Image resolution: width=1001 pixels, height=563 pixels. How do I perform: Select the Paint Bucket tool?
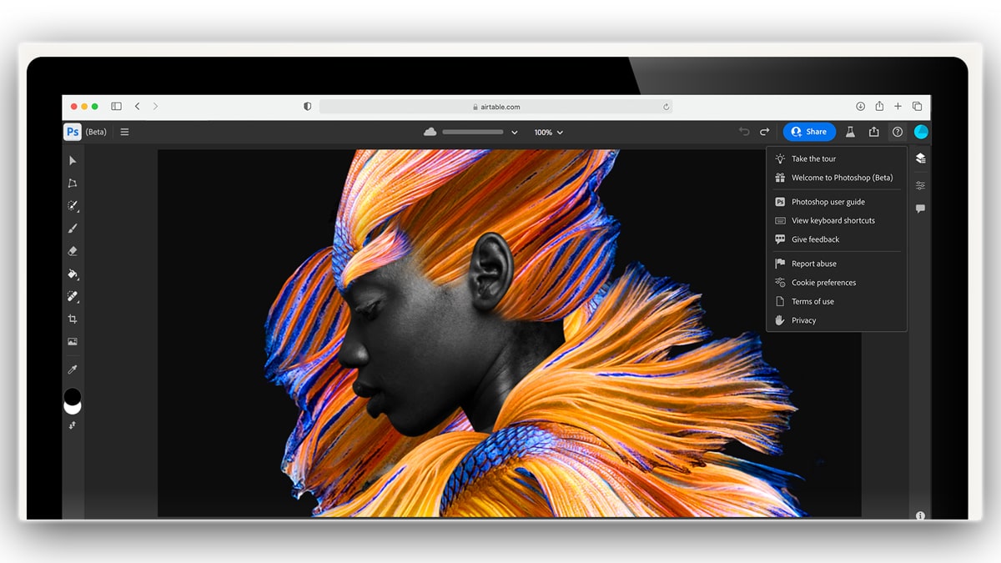coord(73,274)
